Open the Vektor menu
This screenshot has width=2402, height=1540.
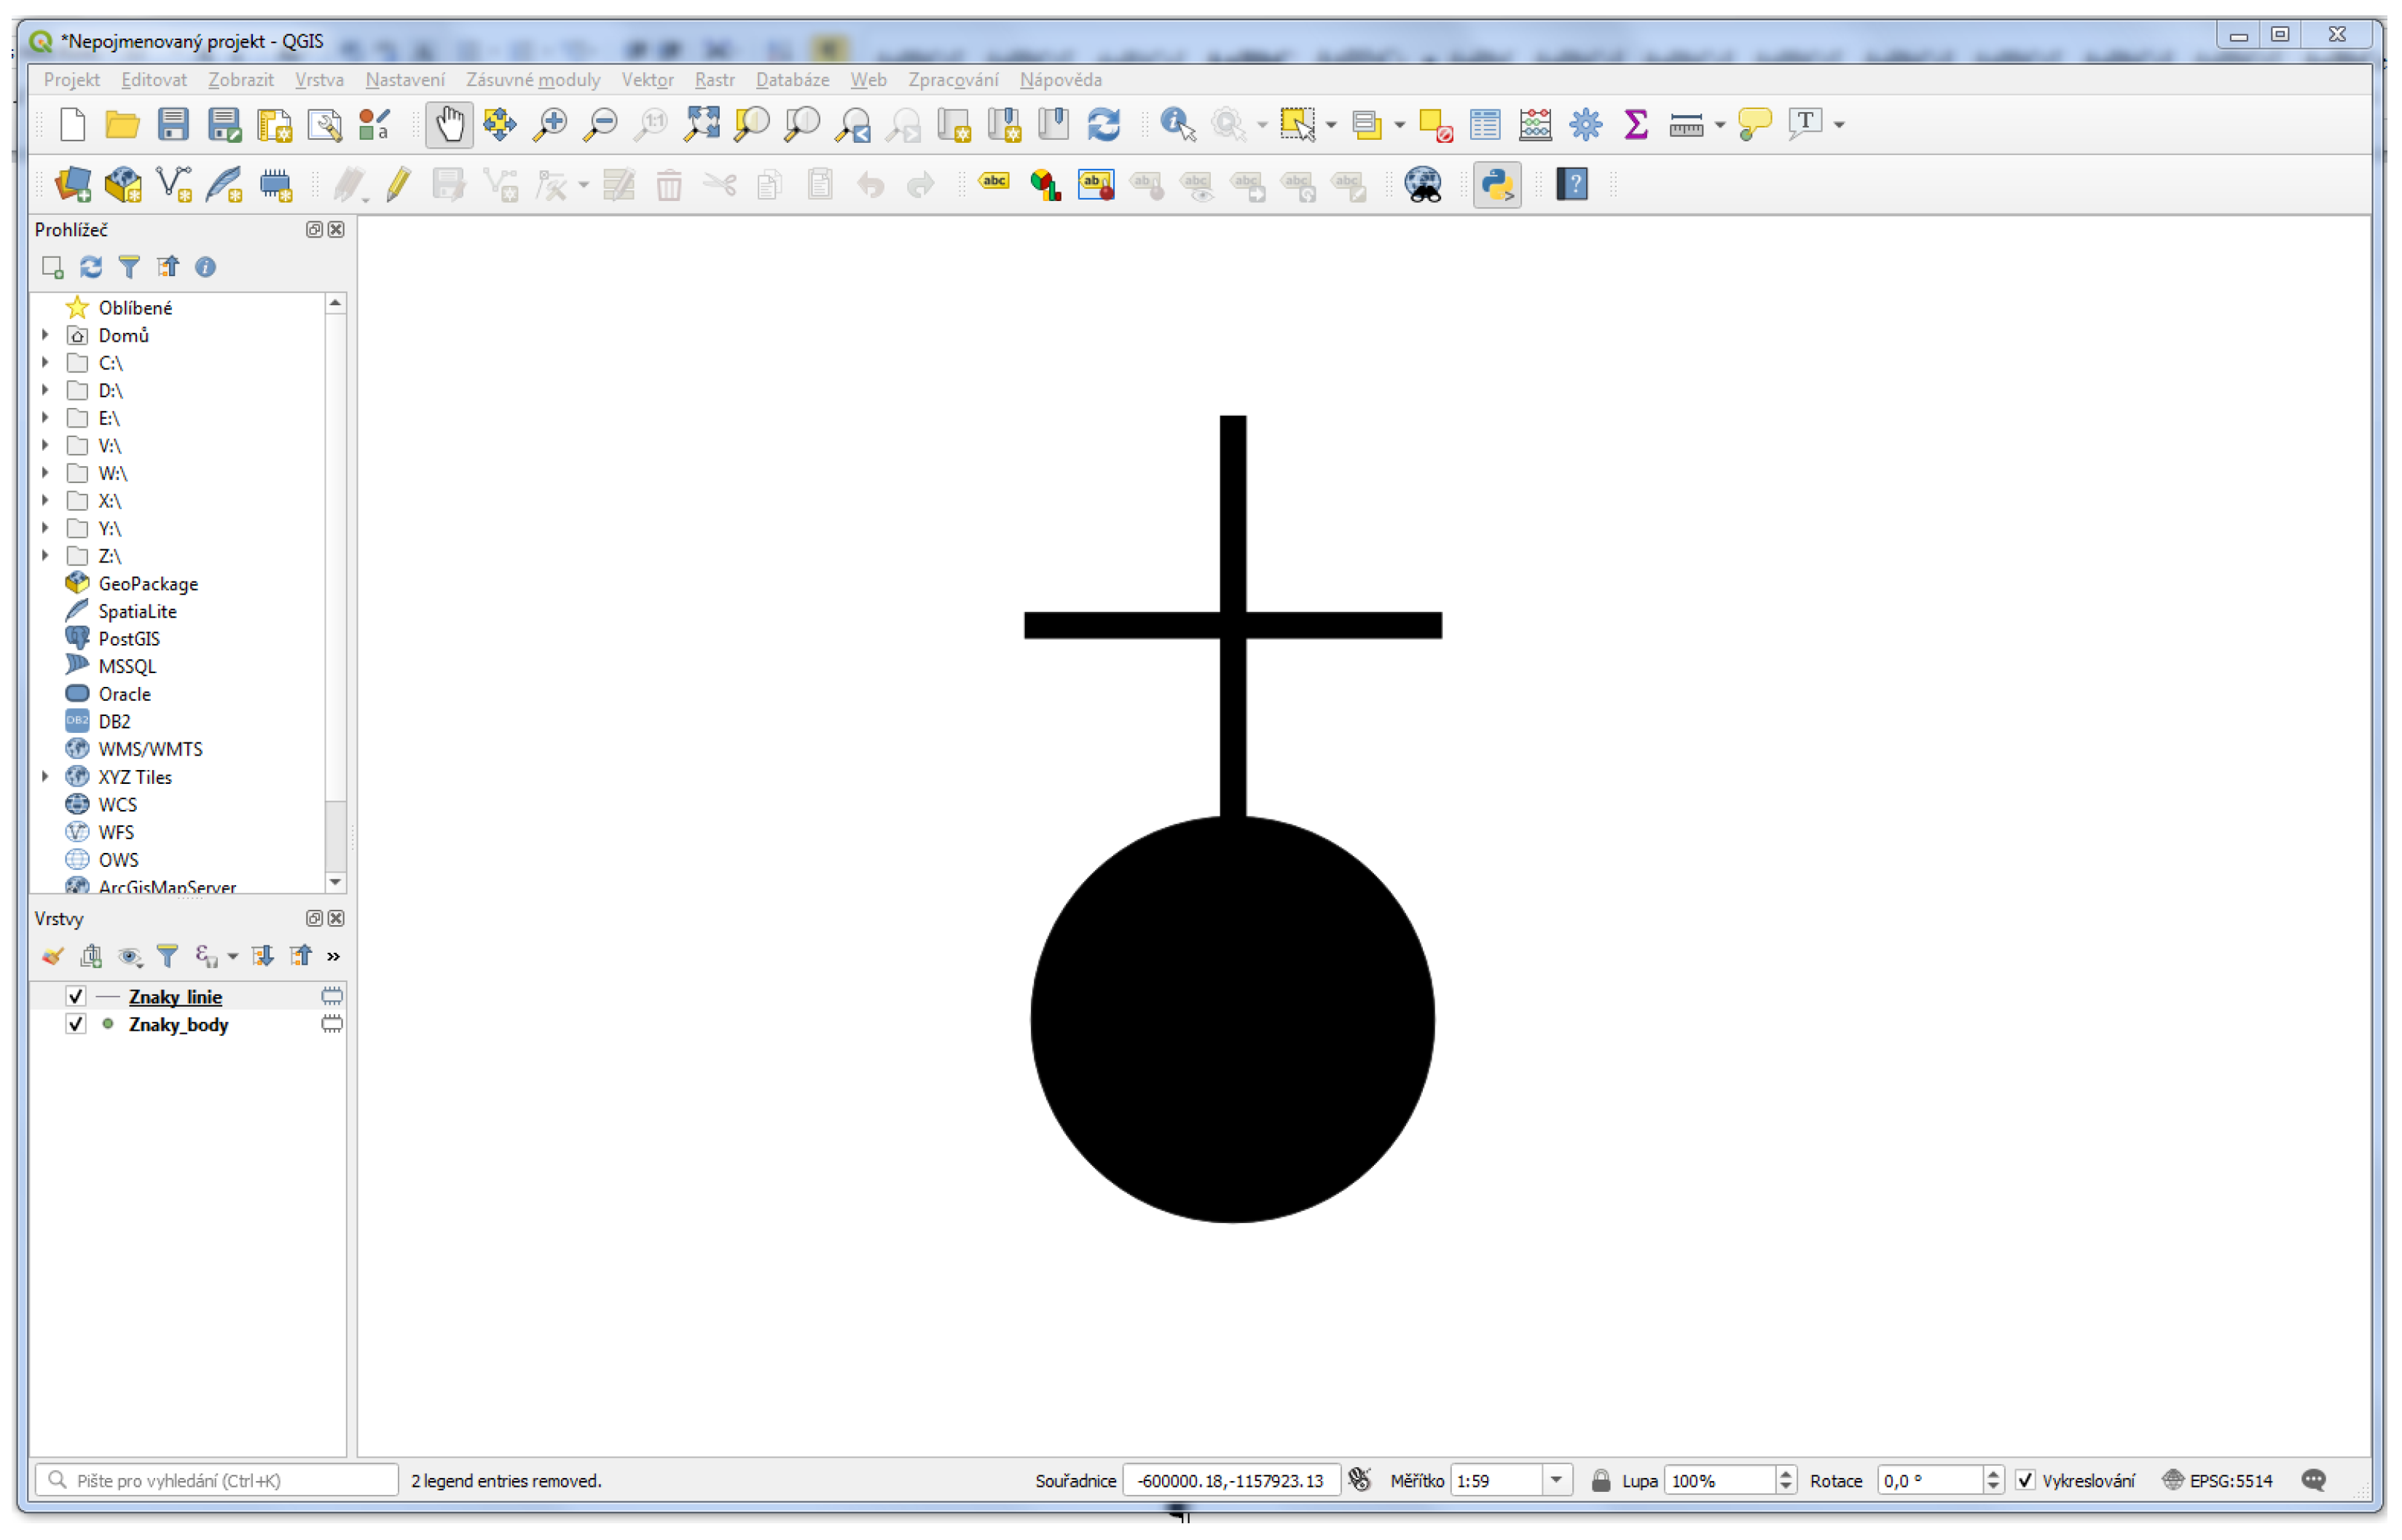coord(647,80)
